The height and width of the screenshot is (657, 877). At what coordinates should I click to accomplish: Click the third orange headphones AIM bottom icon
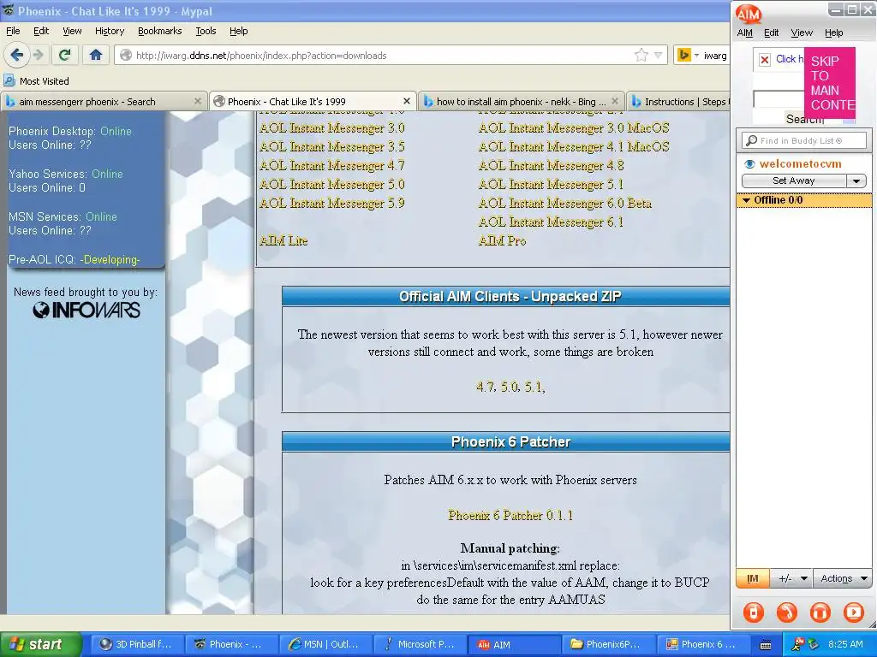[820, 613]
